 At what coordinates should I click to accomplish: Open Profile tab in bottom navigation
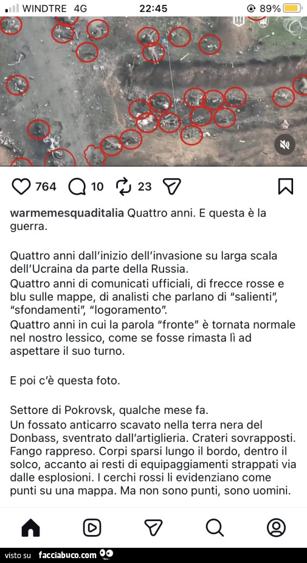[276, 528]
